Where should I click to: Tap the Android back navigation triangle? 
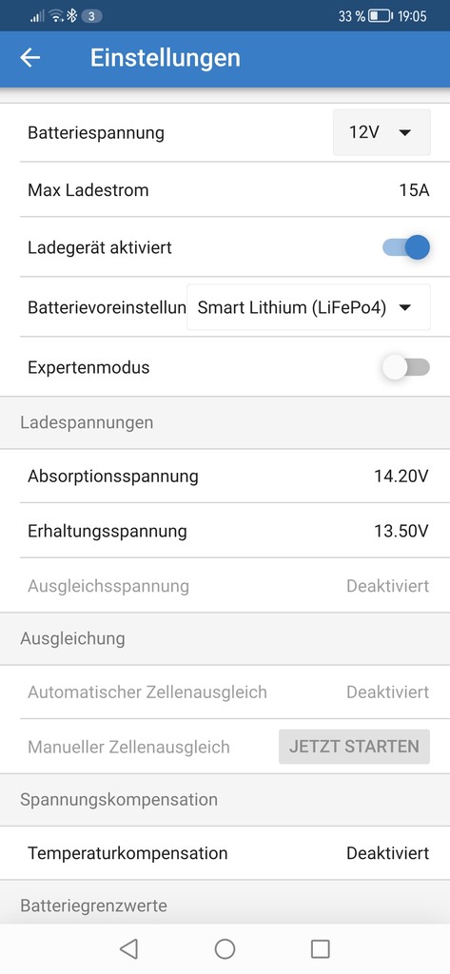[128, 948]
